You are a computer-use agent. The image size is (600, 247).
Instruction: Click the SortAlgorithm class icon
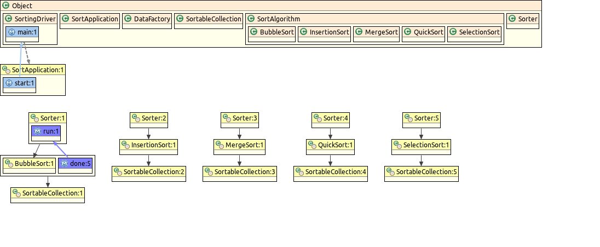pyautogui.click(x=251, y=19)
